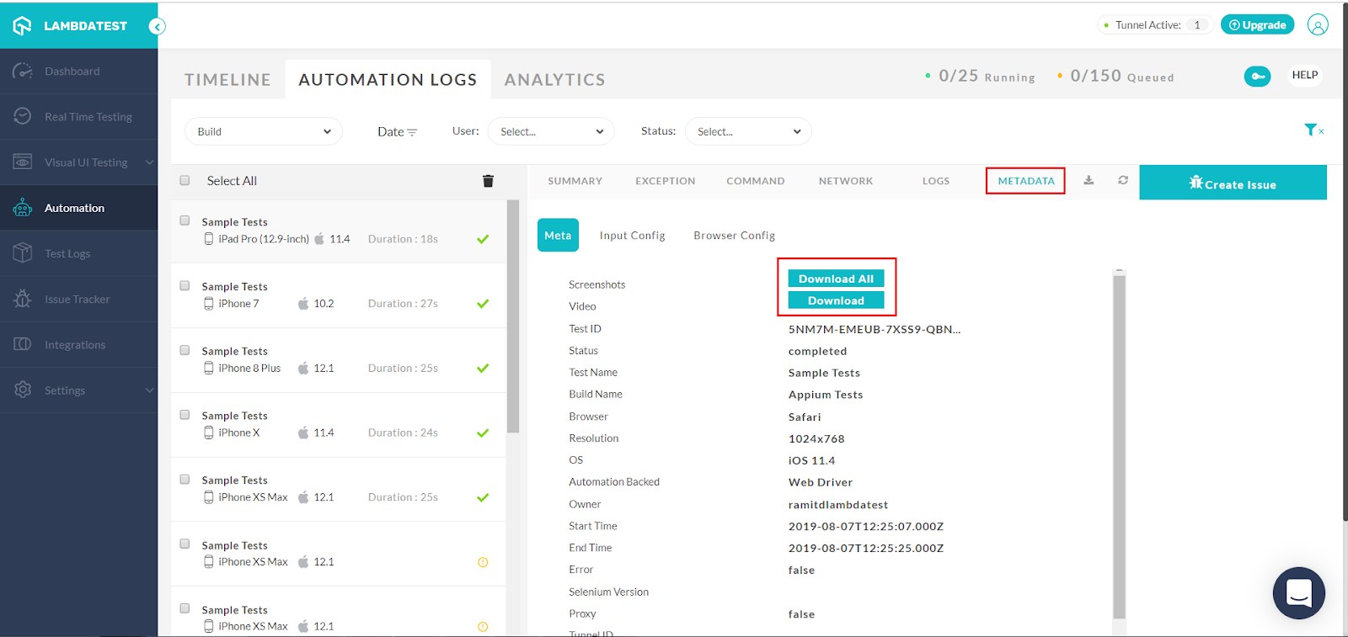Click the refresh icon beside Create Issue
This screenshot has width=1348, height=637.
coord(1123,180)
